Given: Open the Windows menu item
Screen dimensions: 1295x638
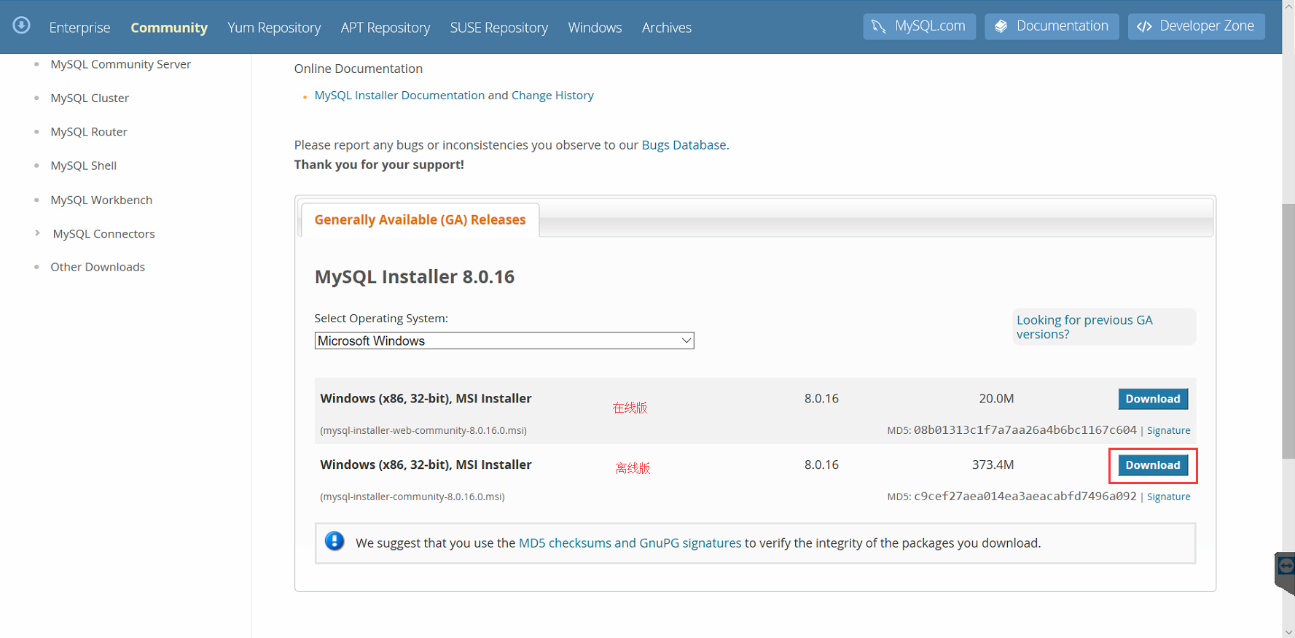Looking at the screenshot, I should point(595,27).
